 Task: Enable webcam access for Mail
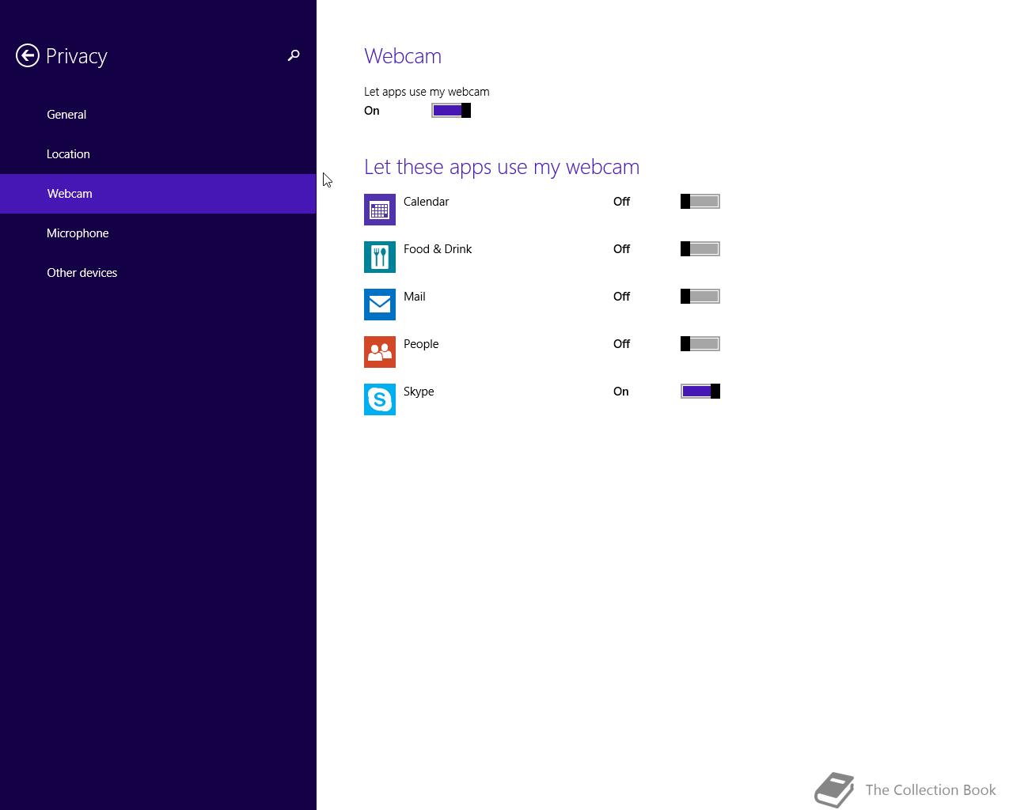700,297
